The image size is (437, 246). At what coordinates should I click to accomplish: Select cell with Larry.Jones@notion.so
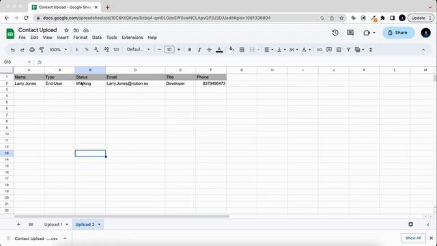[135, 83]
